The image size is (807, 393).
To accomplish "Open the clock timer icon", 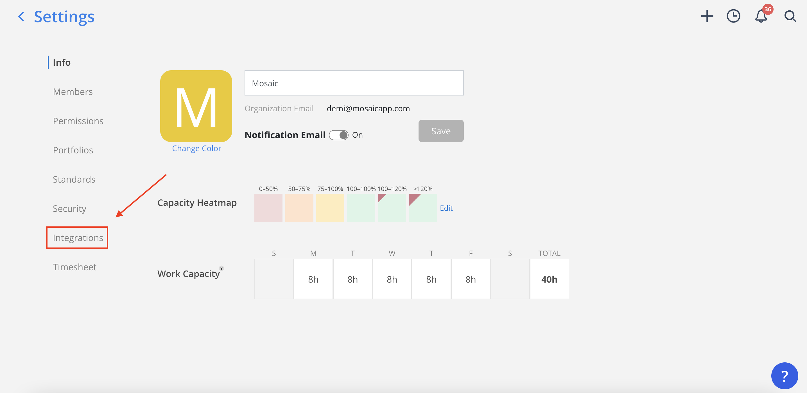I will (x=733, y=16).
